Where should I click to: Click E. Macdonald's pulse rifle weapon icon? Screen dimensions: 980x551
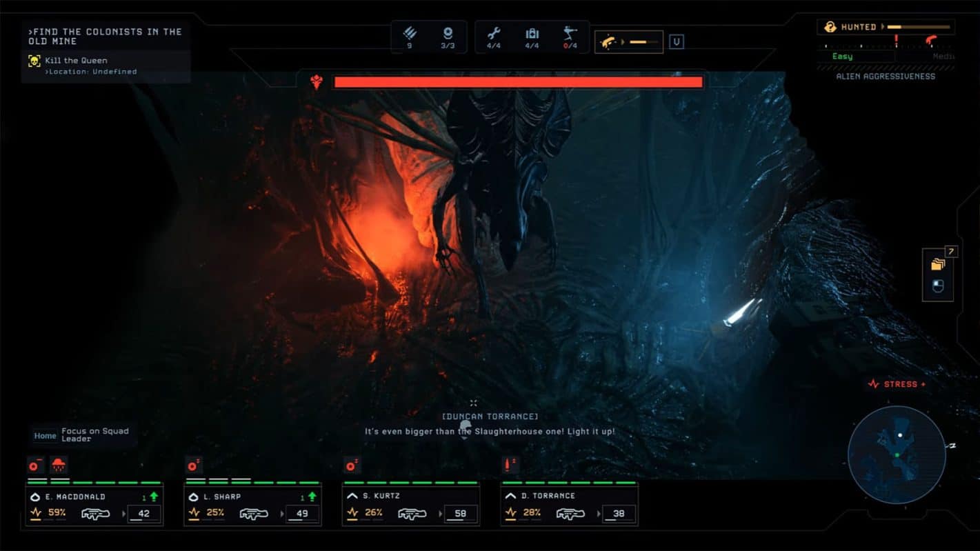(96, 514)
